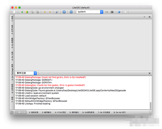Click the open file icon with green arrow

(22, 12)
